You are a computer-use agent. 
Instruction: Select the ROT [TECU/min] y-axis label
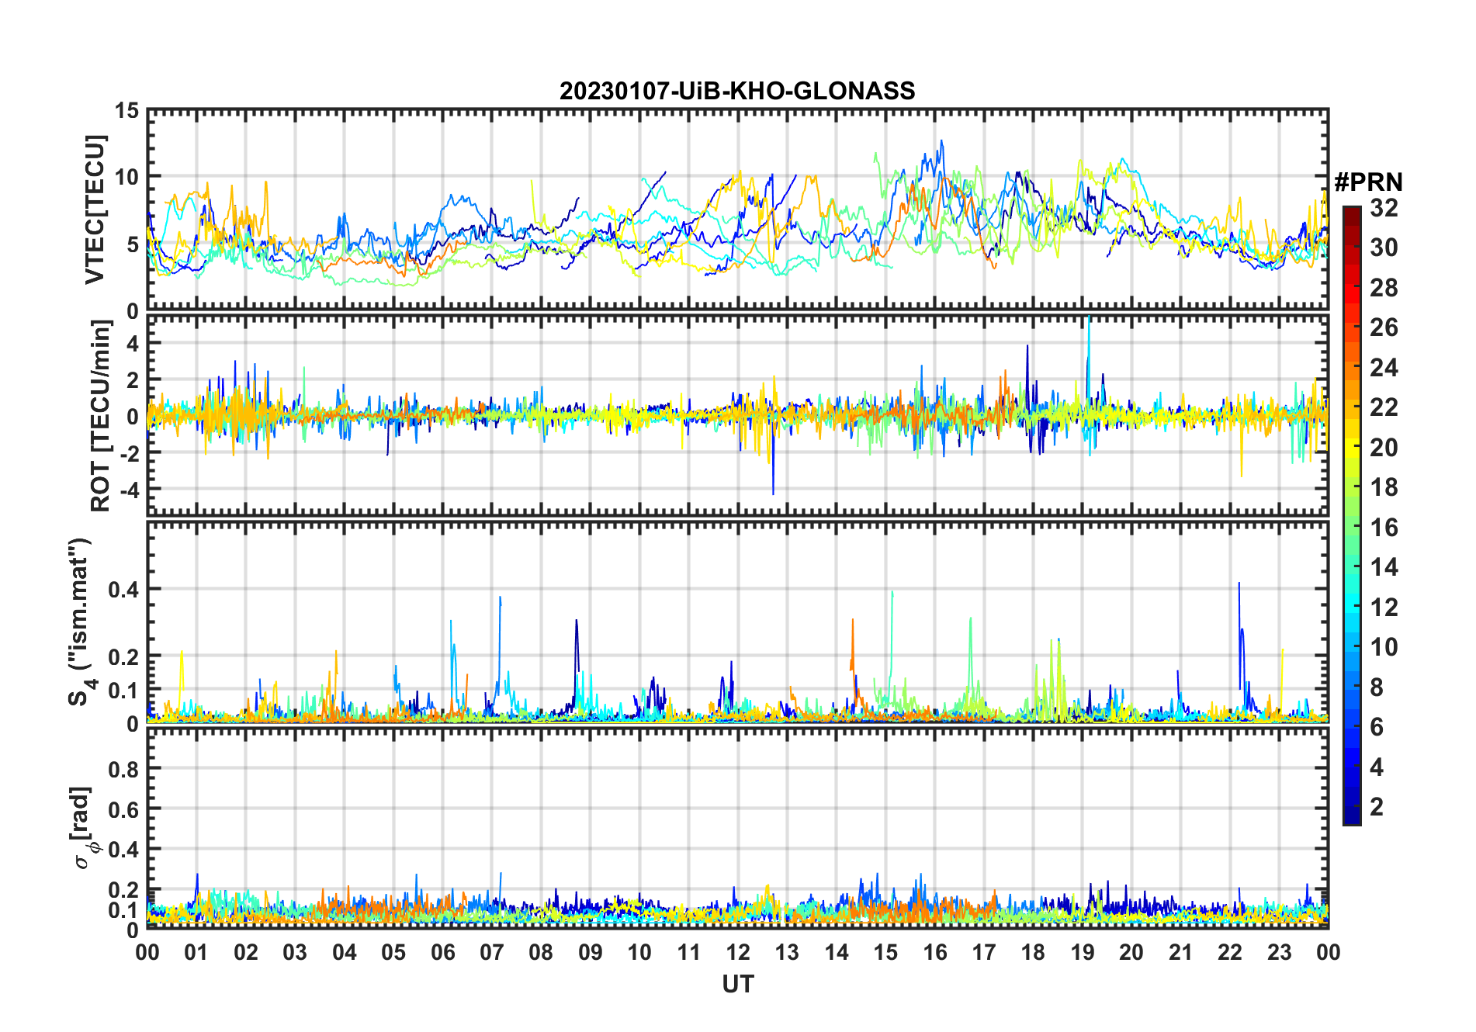coord(100,416)
